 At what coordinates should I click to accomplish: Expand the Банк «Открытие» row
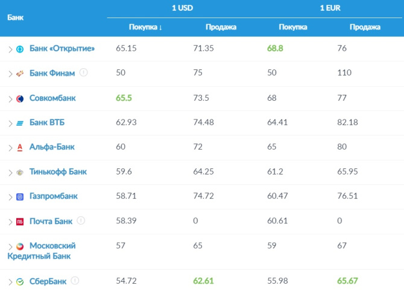10,49
